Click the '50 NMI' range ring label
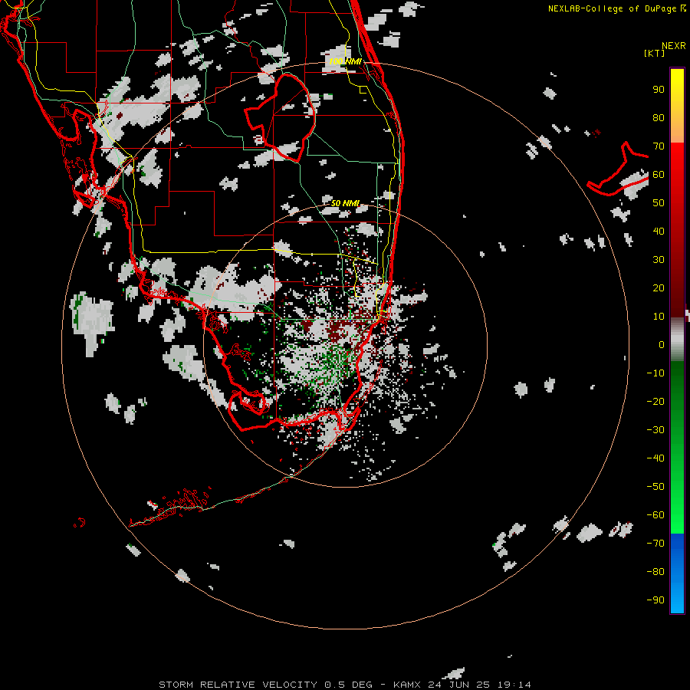The width and height of the screenshot is (690, 690). coord(345,203)
